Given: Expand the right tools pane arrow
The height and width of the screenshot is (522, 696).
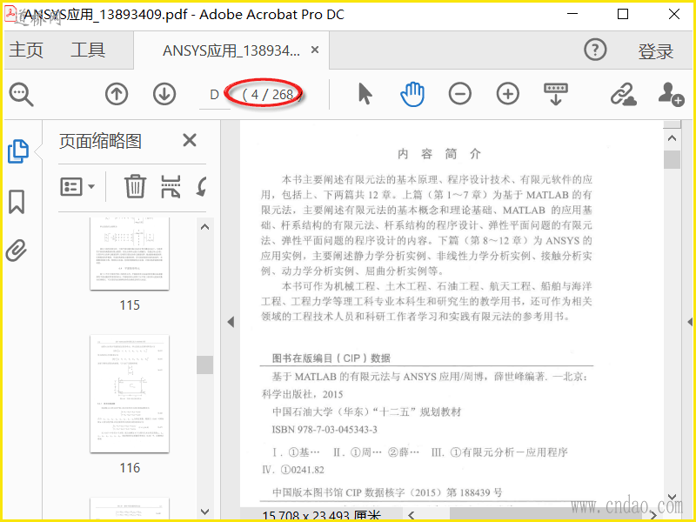Looking at the screenshot, I should (x=690, y=322).
